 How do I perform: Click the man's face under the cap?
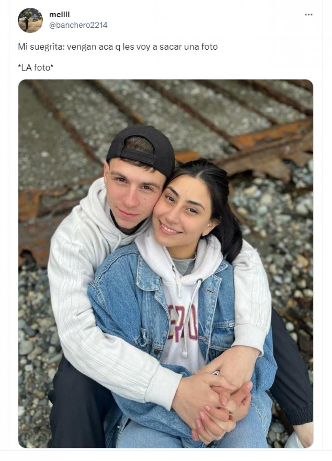click(132, 195)
